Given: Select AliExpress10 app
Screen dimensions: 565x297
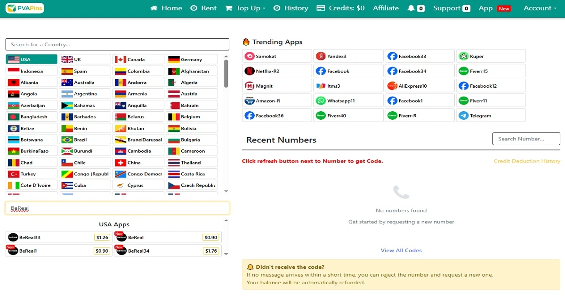Looking at the screenshot, I should (x=420, y=86).
